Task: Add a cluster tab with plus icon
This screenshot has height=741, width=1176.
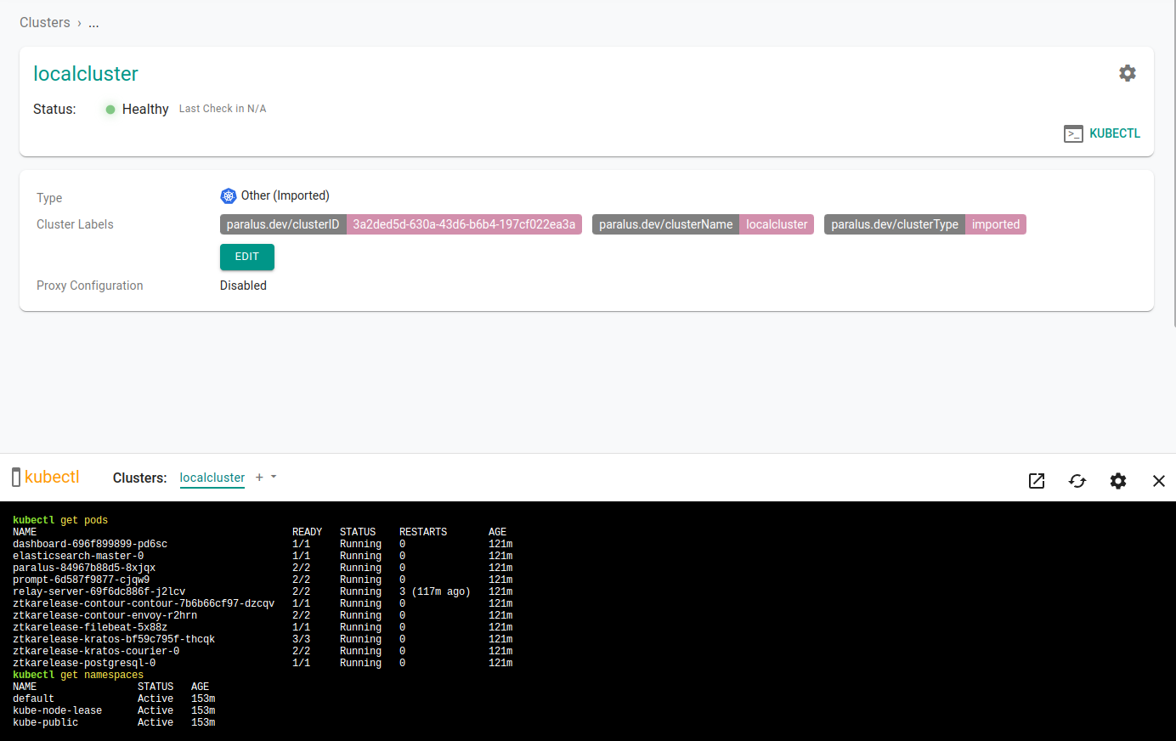Action: [x=259, y=478]
